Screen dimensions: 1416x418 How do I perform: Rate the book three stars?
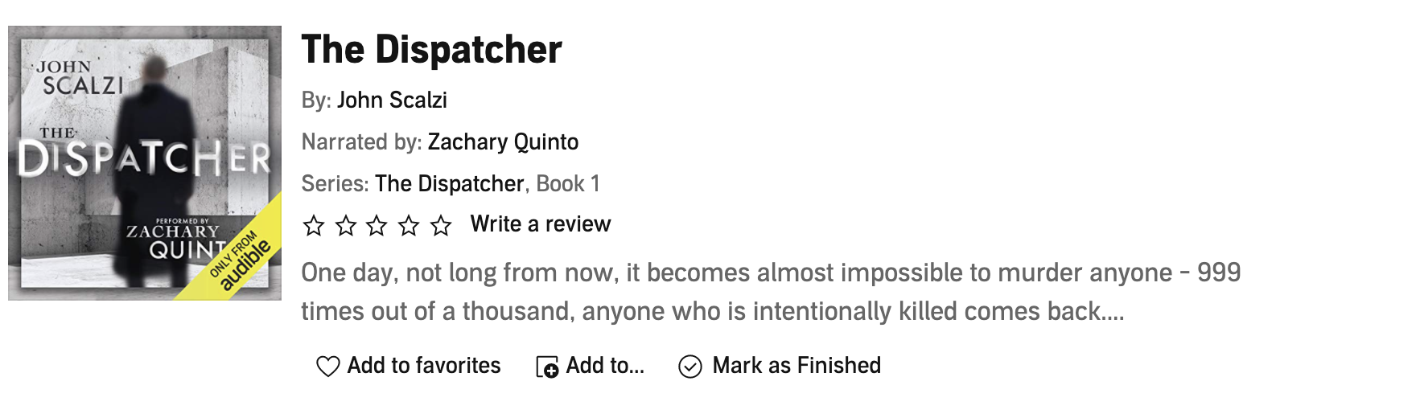[x=377, y=226]
